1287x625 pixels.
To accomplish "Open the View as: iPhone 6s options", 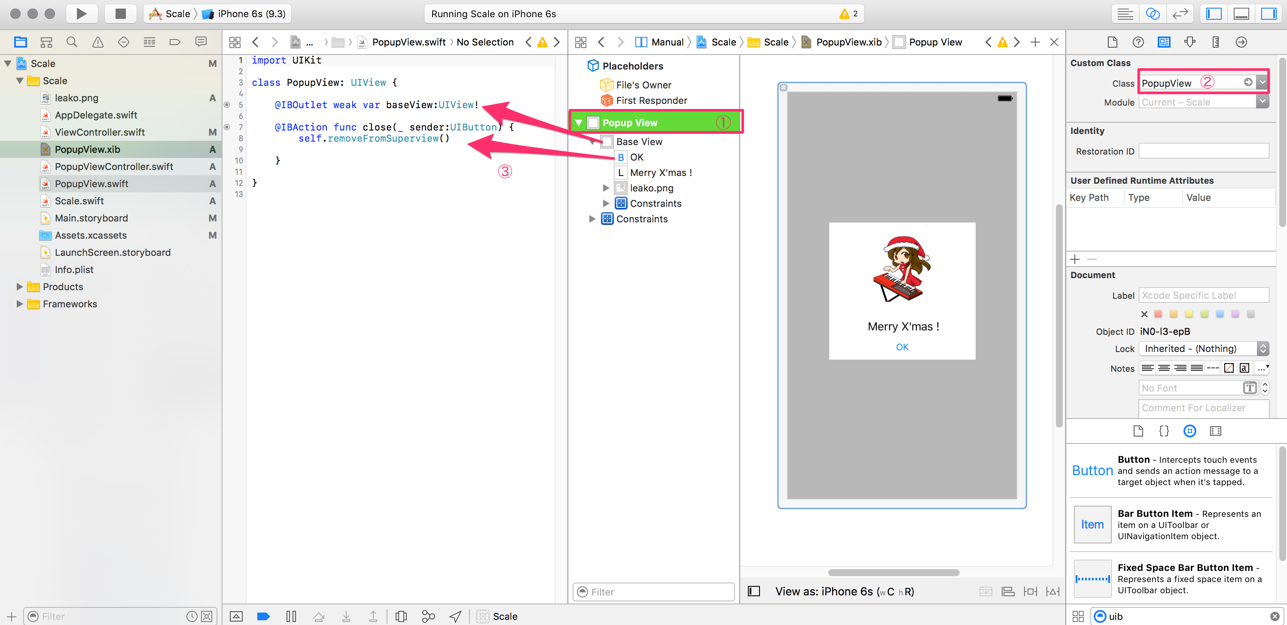I will click(x=845, y=591).
